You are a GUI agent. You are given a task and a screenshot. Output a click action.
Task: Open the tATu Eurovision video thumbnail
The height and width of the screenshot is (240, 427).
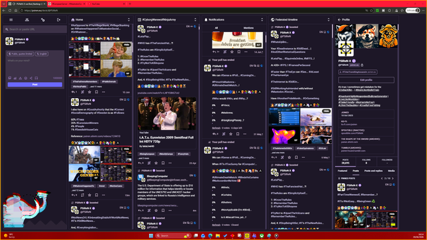coord(166,113)
